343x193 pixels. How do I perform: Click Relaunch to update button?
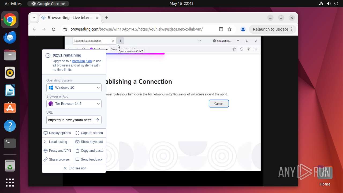click(271, 29)
